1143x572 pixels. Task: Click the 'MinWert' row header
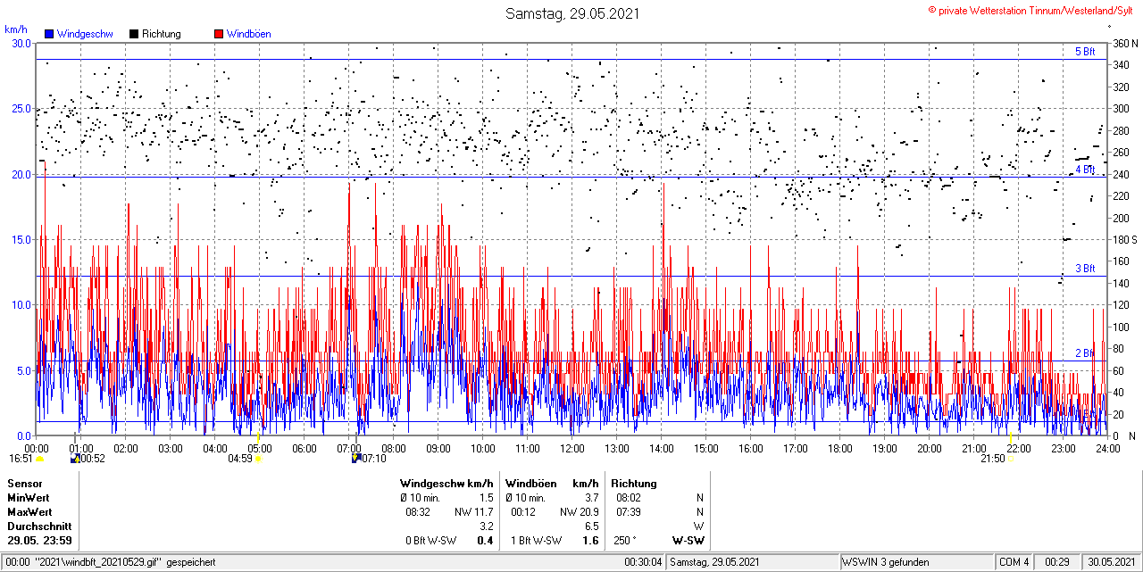coord(29,497)
